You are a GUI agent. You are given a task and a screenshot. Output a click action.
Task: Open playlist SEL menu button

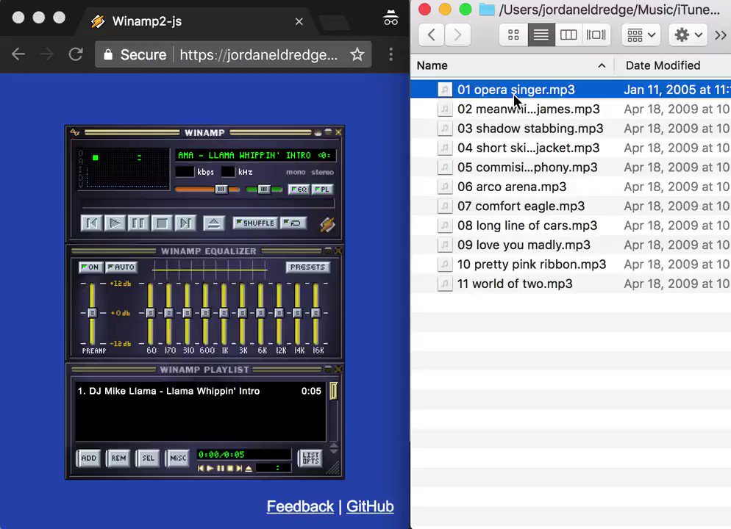pyautogui.click(x=149, y=458)
